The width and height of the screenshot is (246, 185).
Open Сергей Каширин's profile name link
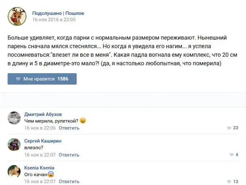click(x=43, y=141)
